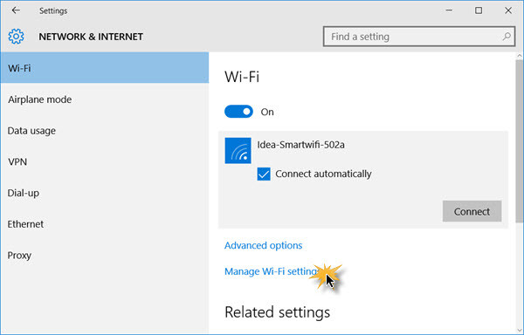Open Ethernet settings page
Image resolution: width=524 pixels, height=335 pixels.
pyautogui.click(x=105, y=224)
